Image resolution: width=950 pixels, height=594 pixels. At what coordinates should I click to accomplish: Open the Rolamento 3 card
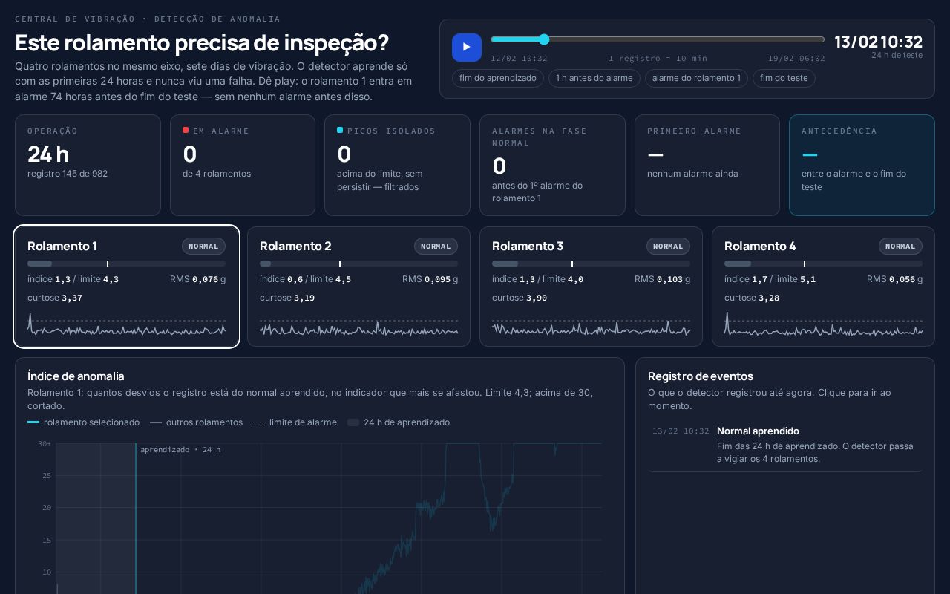pyautogui.click(x=591, y=287)
